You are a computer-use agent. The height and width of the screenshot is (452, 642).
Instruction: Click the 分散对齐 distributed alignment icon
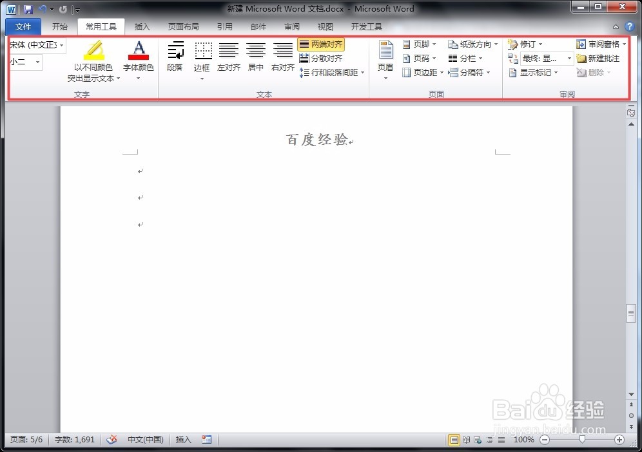click(320, 58)
